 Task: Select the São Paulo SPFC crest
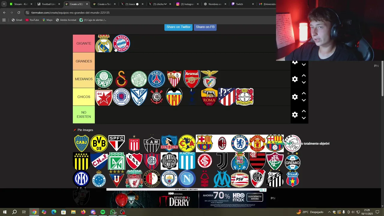point(117,143)
